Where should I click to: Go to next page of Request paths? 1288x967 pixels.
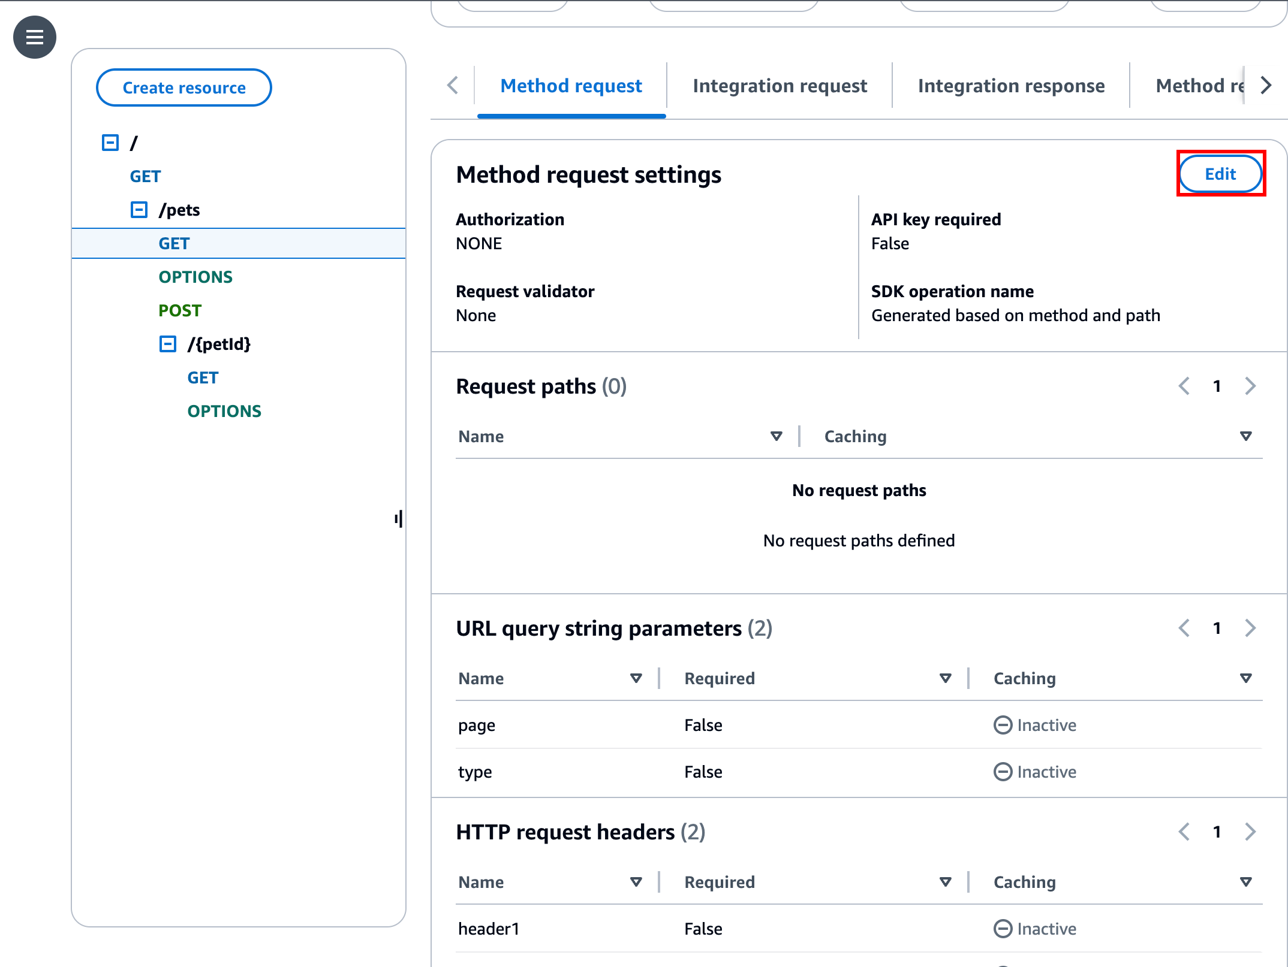point(1250,386)
